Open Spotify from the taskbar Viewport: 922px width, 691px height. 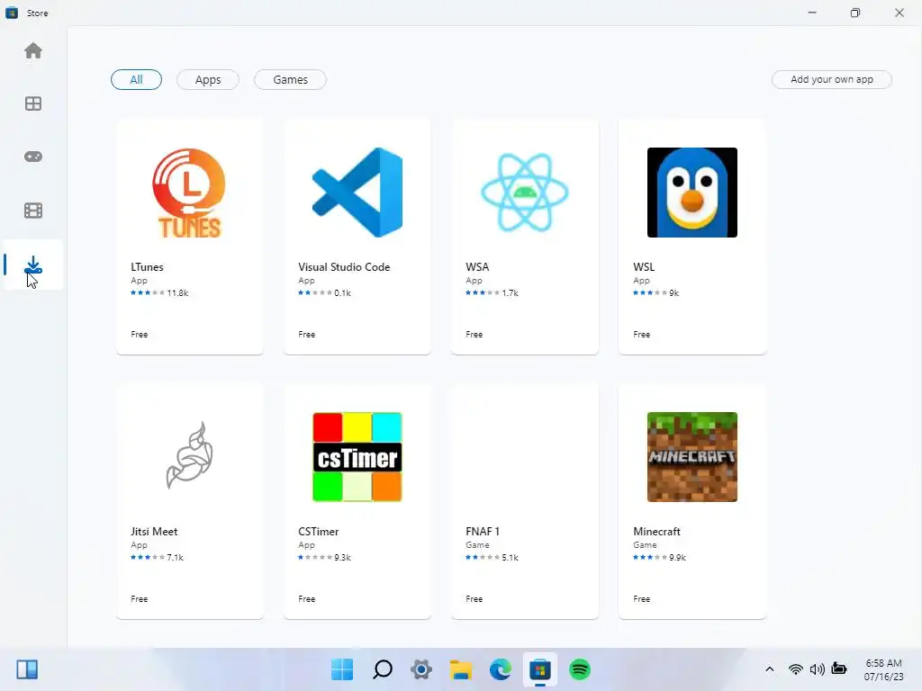580,669
